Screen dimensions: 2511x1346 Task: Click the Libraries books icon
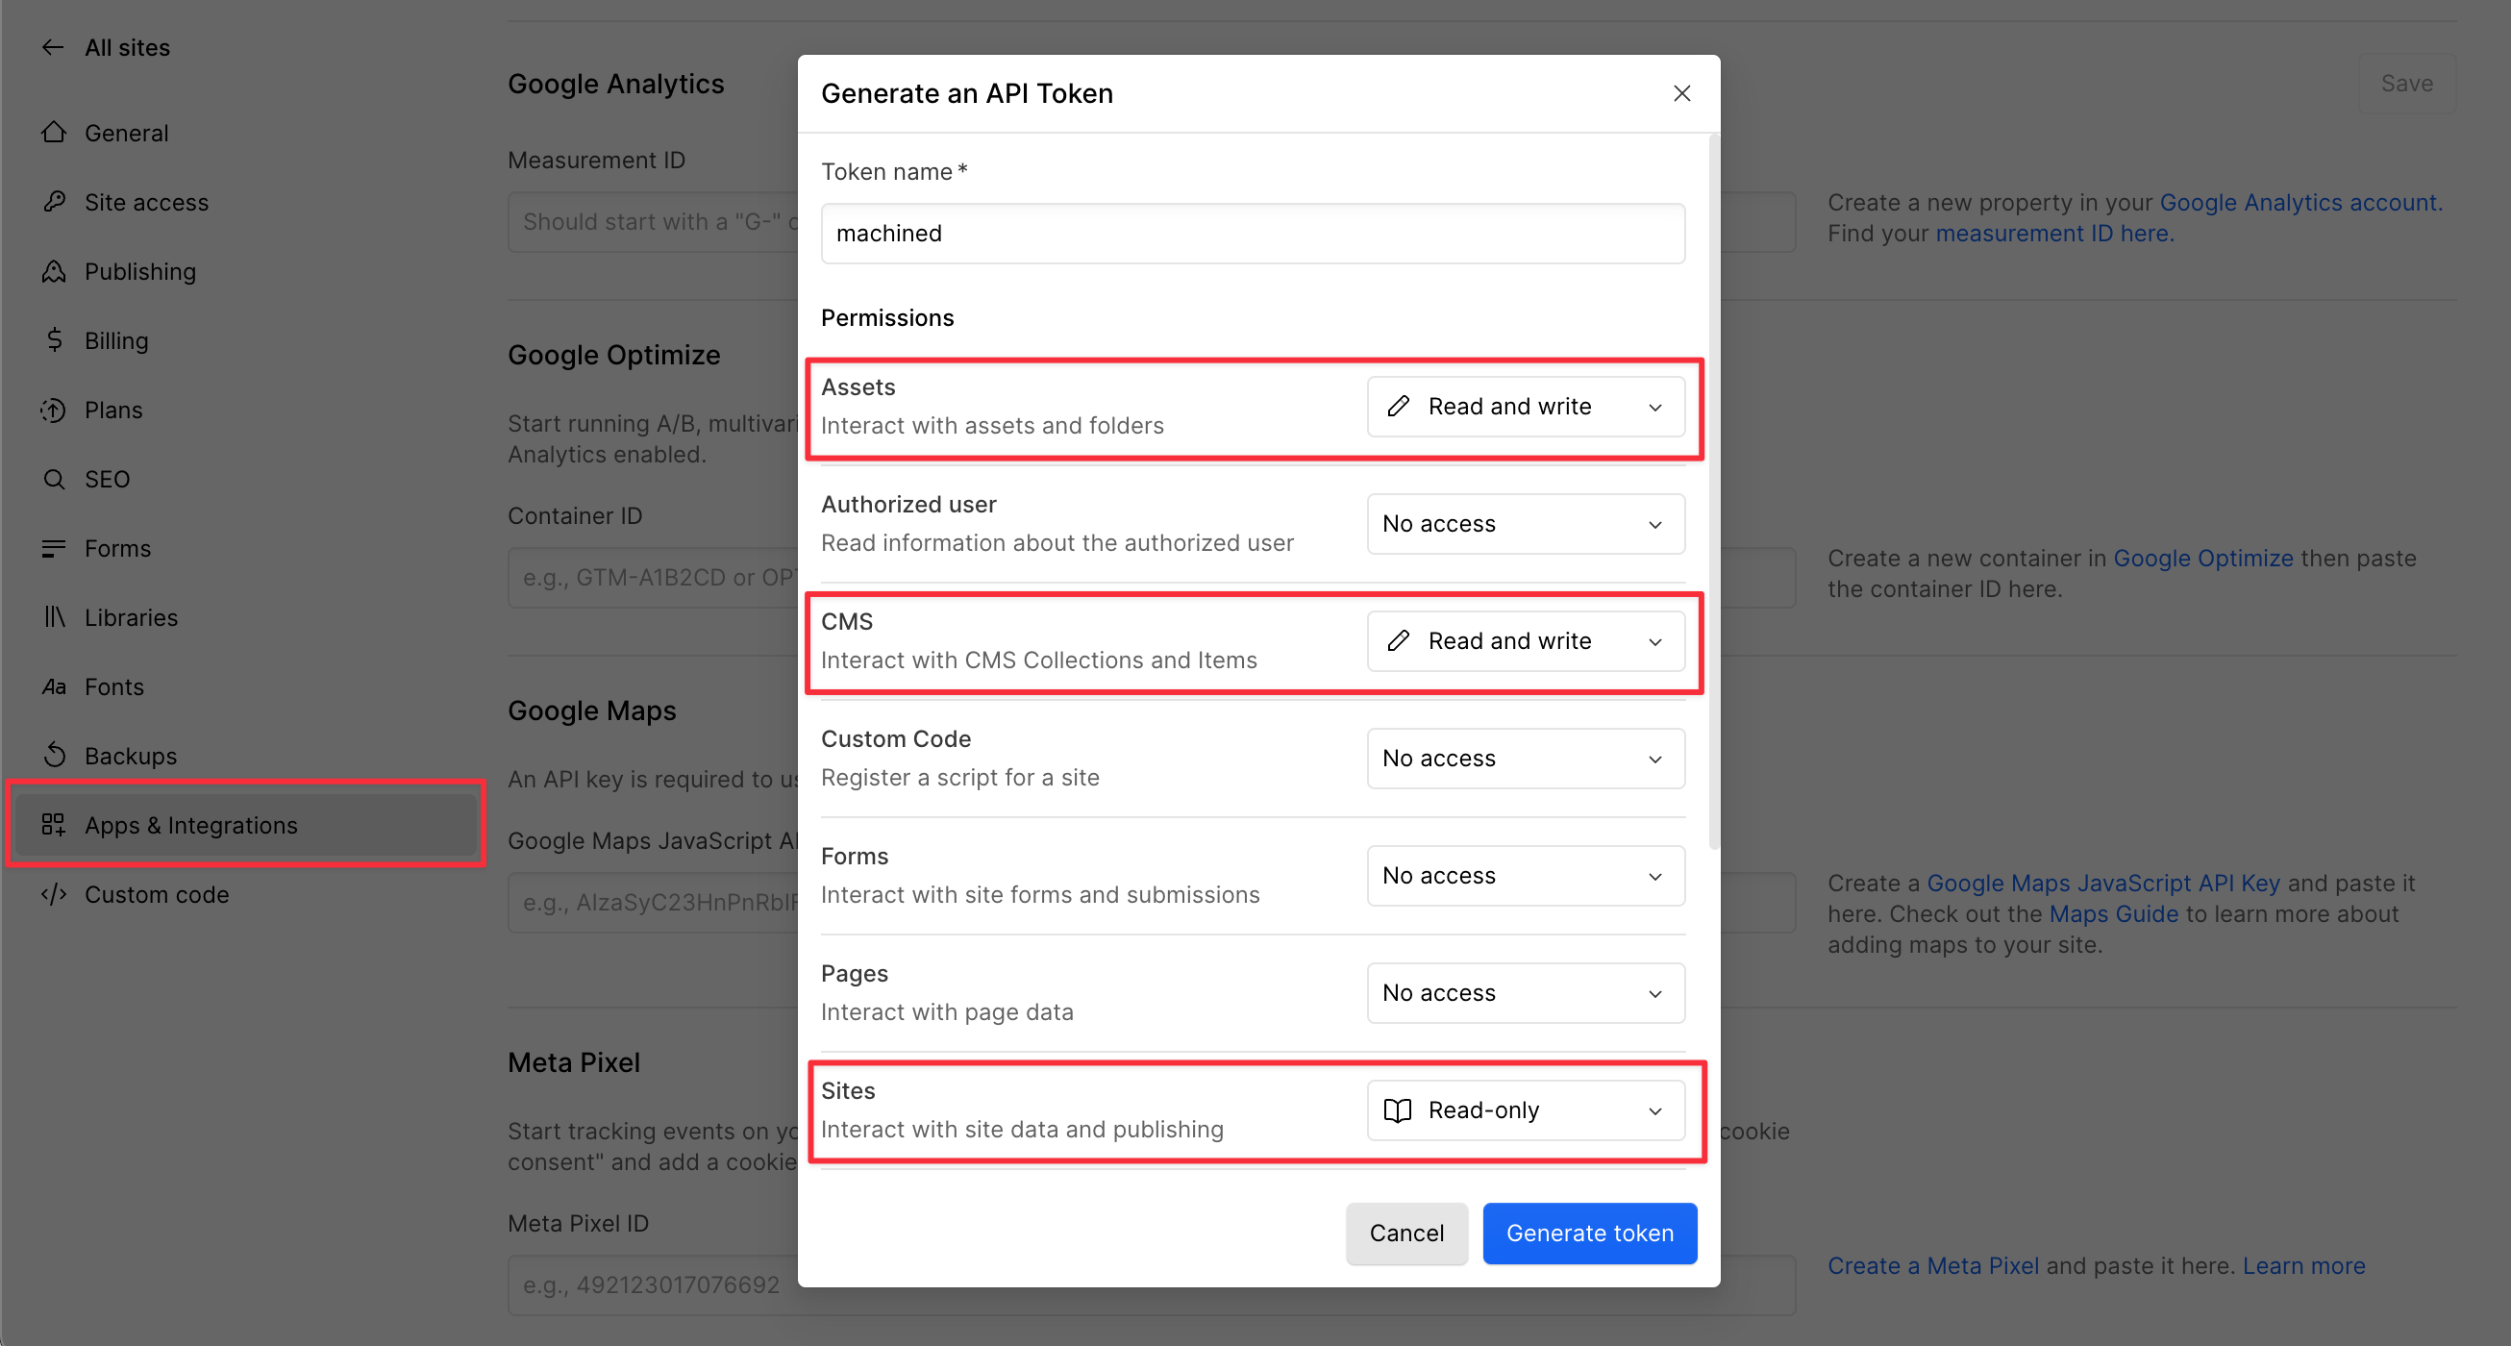pyautogui.click(x=55, y=617)
